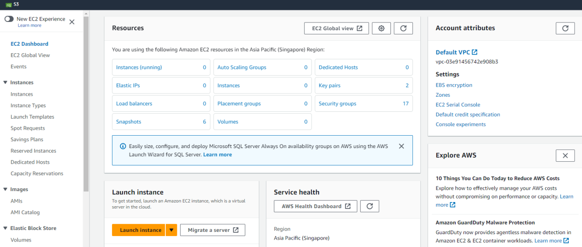Open Dedicated Hosts in the sidebar
This screenshot has width=582, height=247.
[x=30, y=162]
